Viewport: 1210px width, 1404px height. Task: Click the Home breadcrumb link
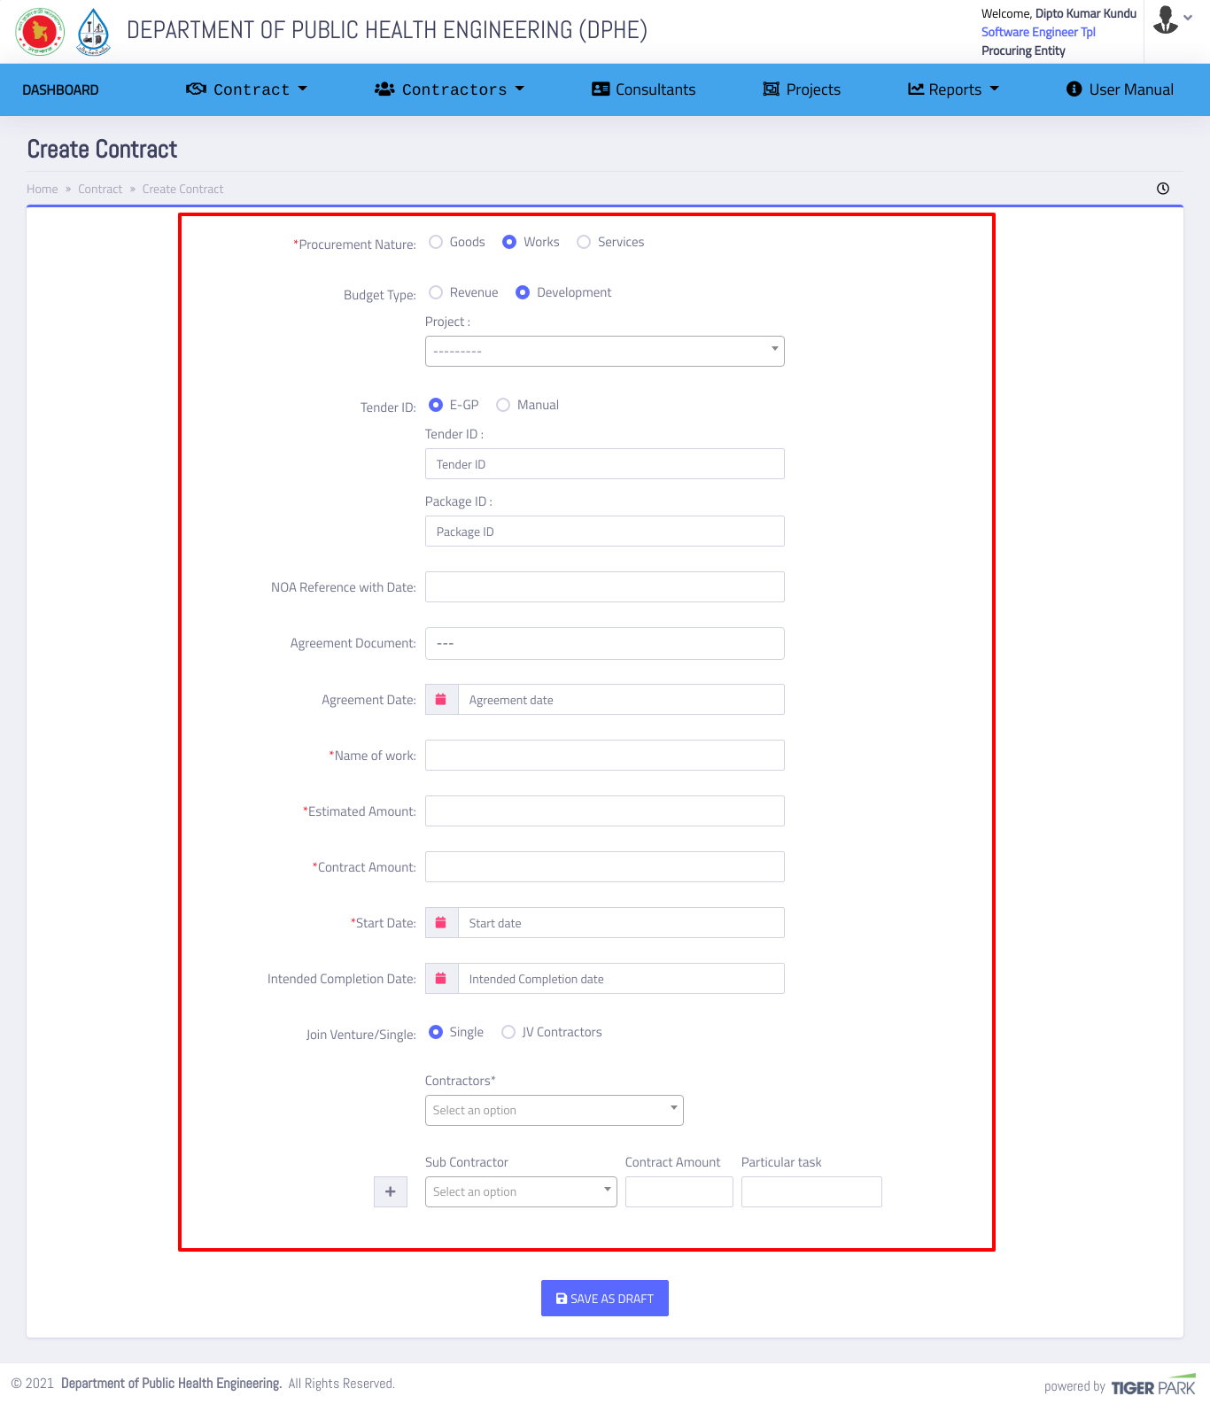pyautogui.click(x=42, y=190)
